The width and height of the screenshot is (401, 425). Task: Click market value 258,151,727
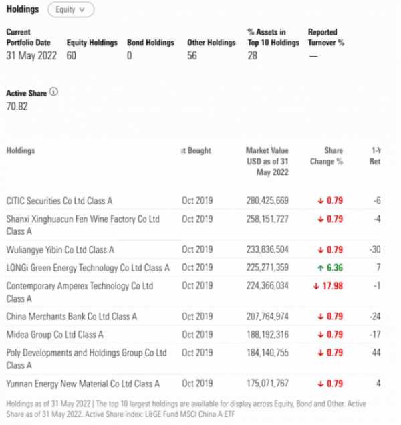pyautogui.click(x=267, y=219)
